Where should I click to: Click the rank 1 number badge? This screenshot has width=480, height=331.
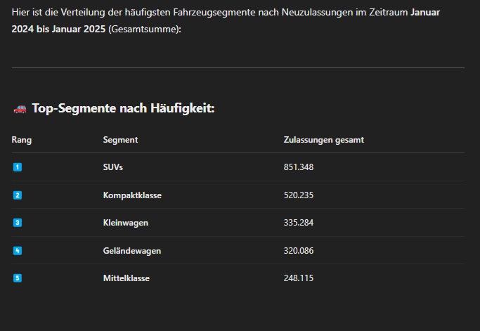point(18,167)
